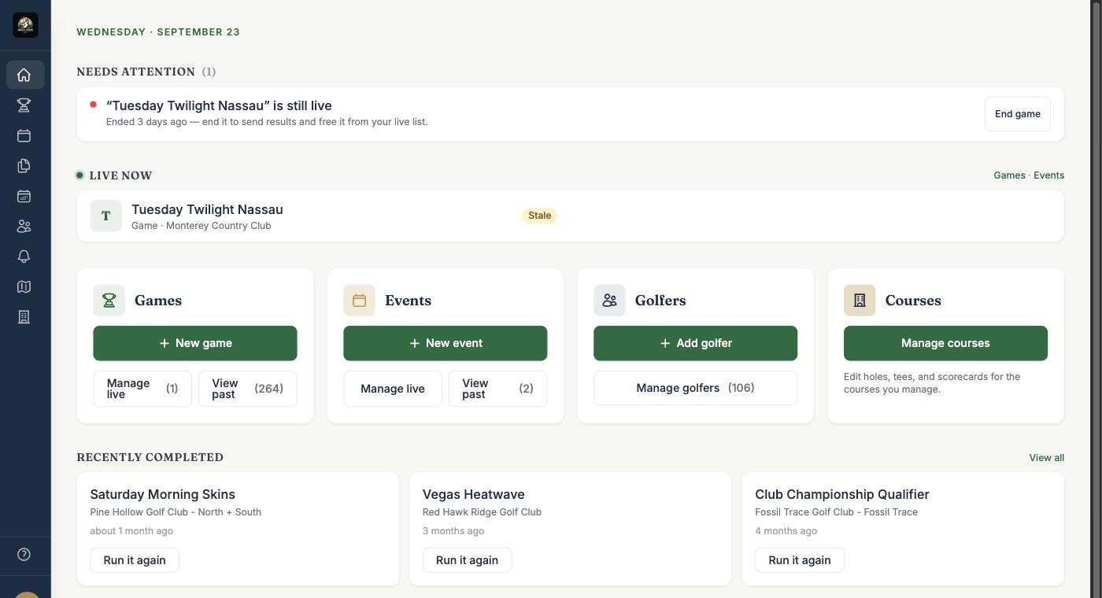Open the documents copy icon in sidebar
Viewport: 1102px width, 598px height.
(24, 166)
